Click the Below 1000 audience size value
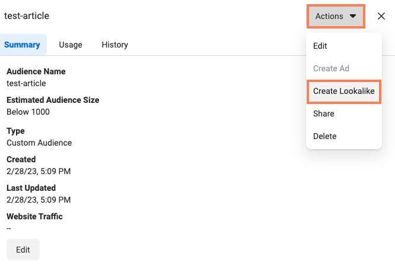Viewport: 395px width, 274px height. click(28, 112)
